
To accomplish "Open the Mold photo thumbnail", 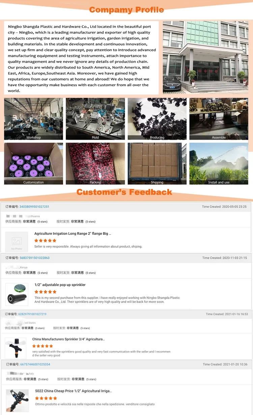I will click(95, 119).
